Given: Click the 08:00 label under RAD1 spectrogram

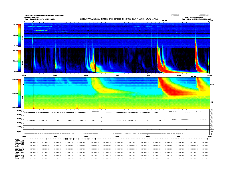Looking at the screenshot, I should [x=86, y=75].
